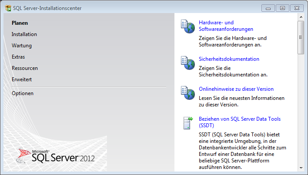
Task: Click the SQL Server title bar icon
Action: (7, 8)
